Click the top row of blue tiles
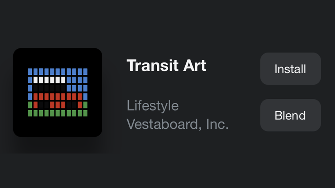Image resolution: width=335 pixels, height=188 pixels. [x=58, y=72]
